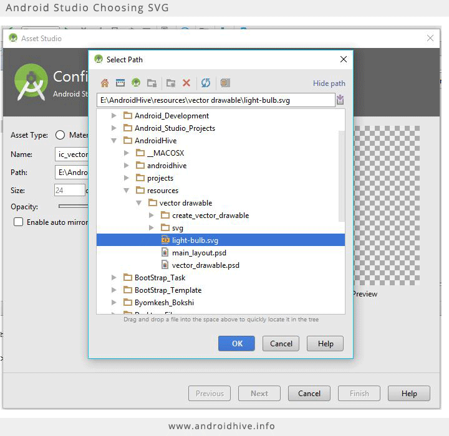Click the Project directory Android icon
The height and width of the screenshot is (436, 449).
coord(136,83)
